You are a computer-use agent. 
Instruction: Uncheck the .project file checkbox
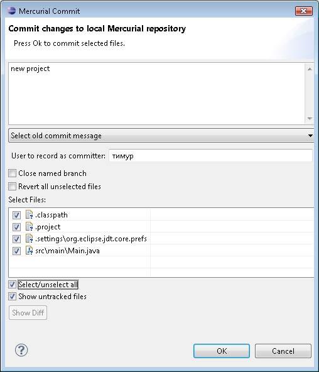click(16, 227)
